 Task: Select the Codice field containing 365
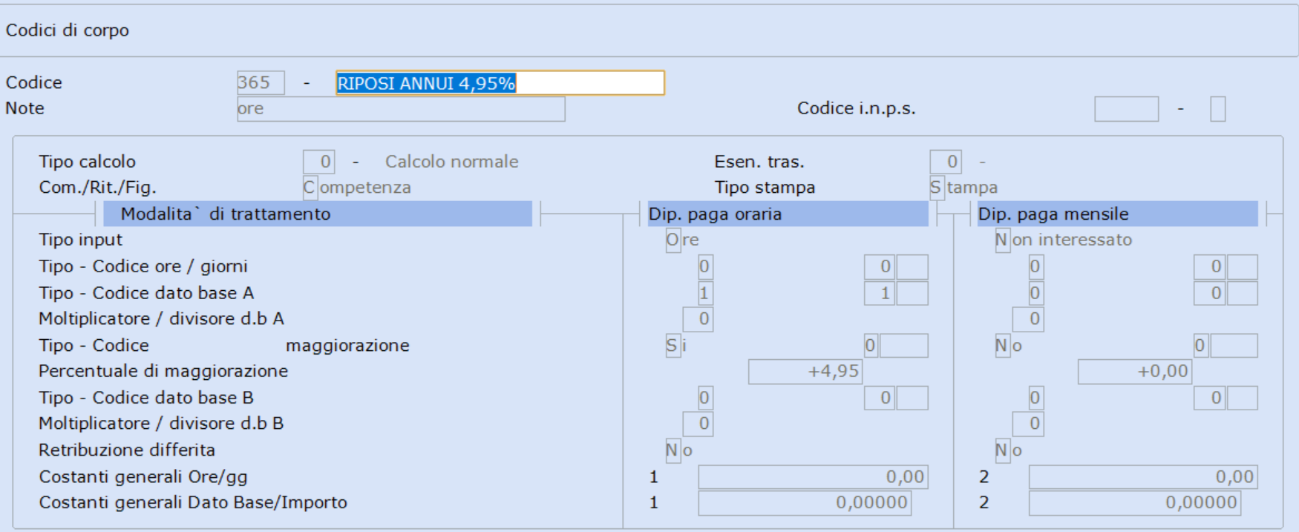[x=261, y=83]
